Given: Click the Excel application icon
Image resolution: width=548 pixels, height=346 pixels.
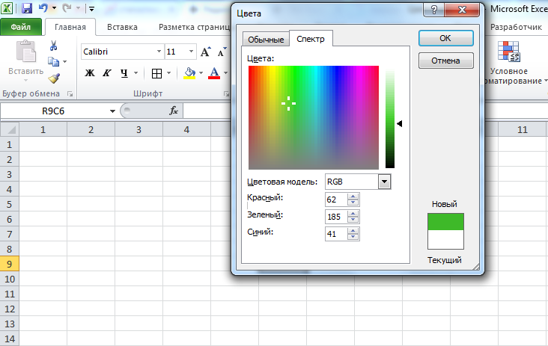Looking at the screenshot, I should (x=7, y=8).
